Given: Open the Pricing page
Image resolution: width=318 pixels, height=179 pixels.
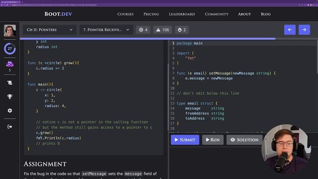Looking at the screenshot, I should [x=151, y=14].
